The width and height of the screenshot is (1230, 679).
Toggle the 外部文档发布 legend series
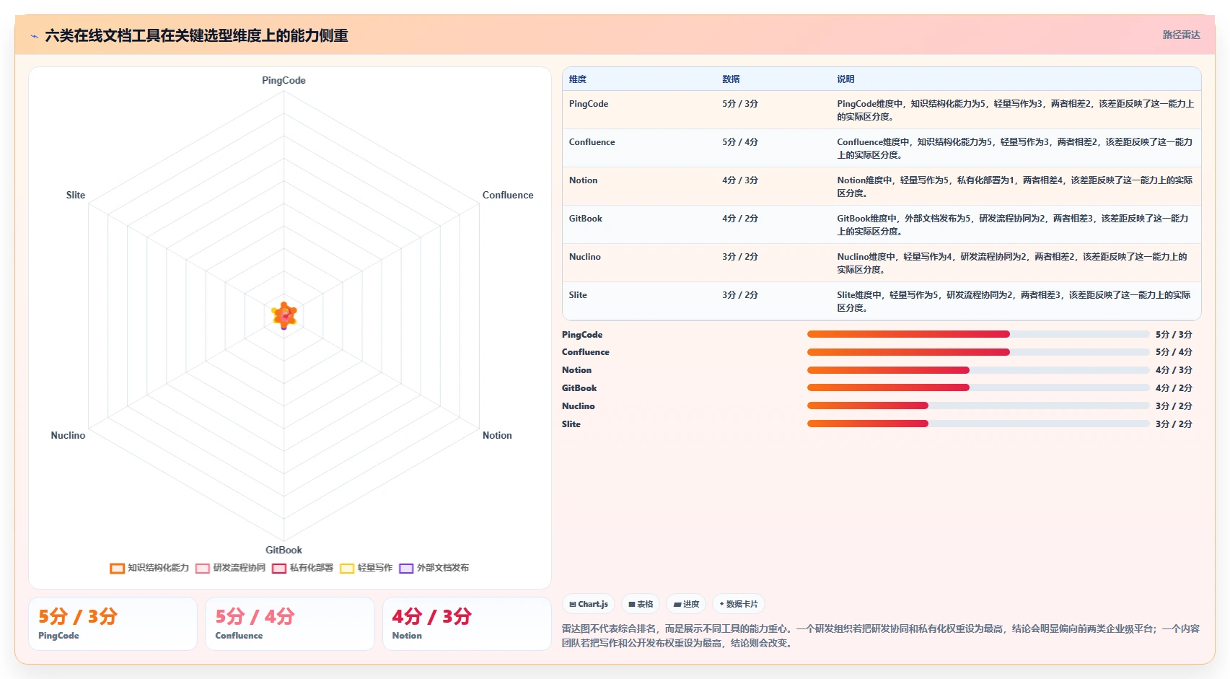[x=434, y=568]
